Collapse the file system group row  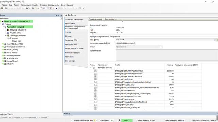(x=90, y=68)
